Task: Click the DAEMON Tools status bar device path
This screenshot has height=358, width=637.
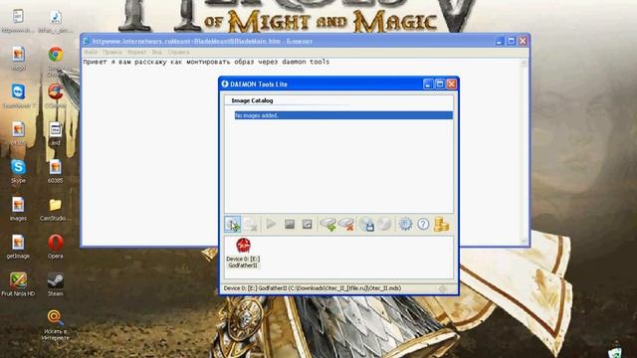Action: (x=313, y=288)
